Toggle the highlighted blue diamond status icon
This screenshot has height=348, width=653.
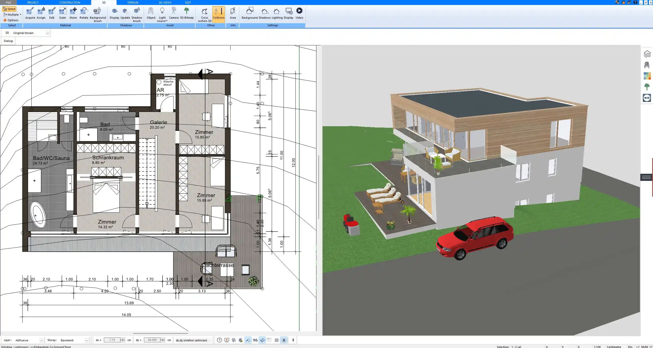(x=262, y=340)
